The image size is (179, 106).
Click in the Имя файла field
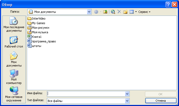tap(86, 94)
